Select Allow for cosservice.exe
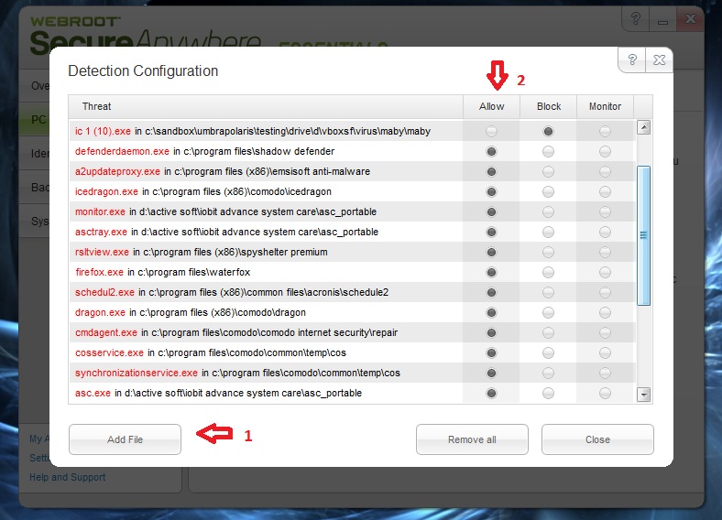Image resolution: width=722 pixels, height=520 pixels. pos(491,353)
